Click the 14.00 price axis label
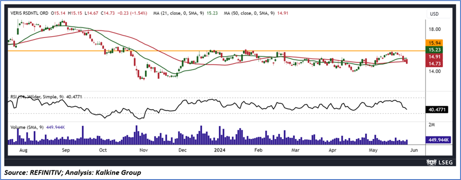Screen dimensions: 461x180 click(434, 71)
